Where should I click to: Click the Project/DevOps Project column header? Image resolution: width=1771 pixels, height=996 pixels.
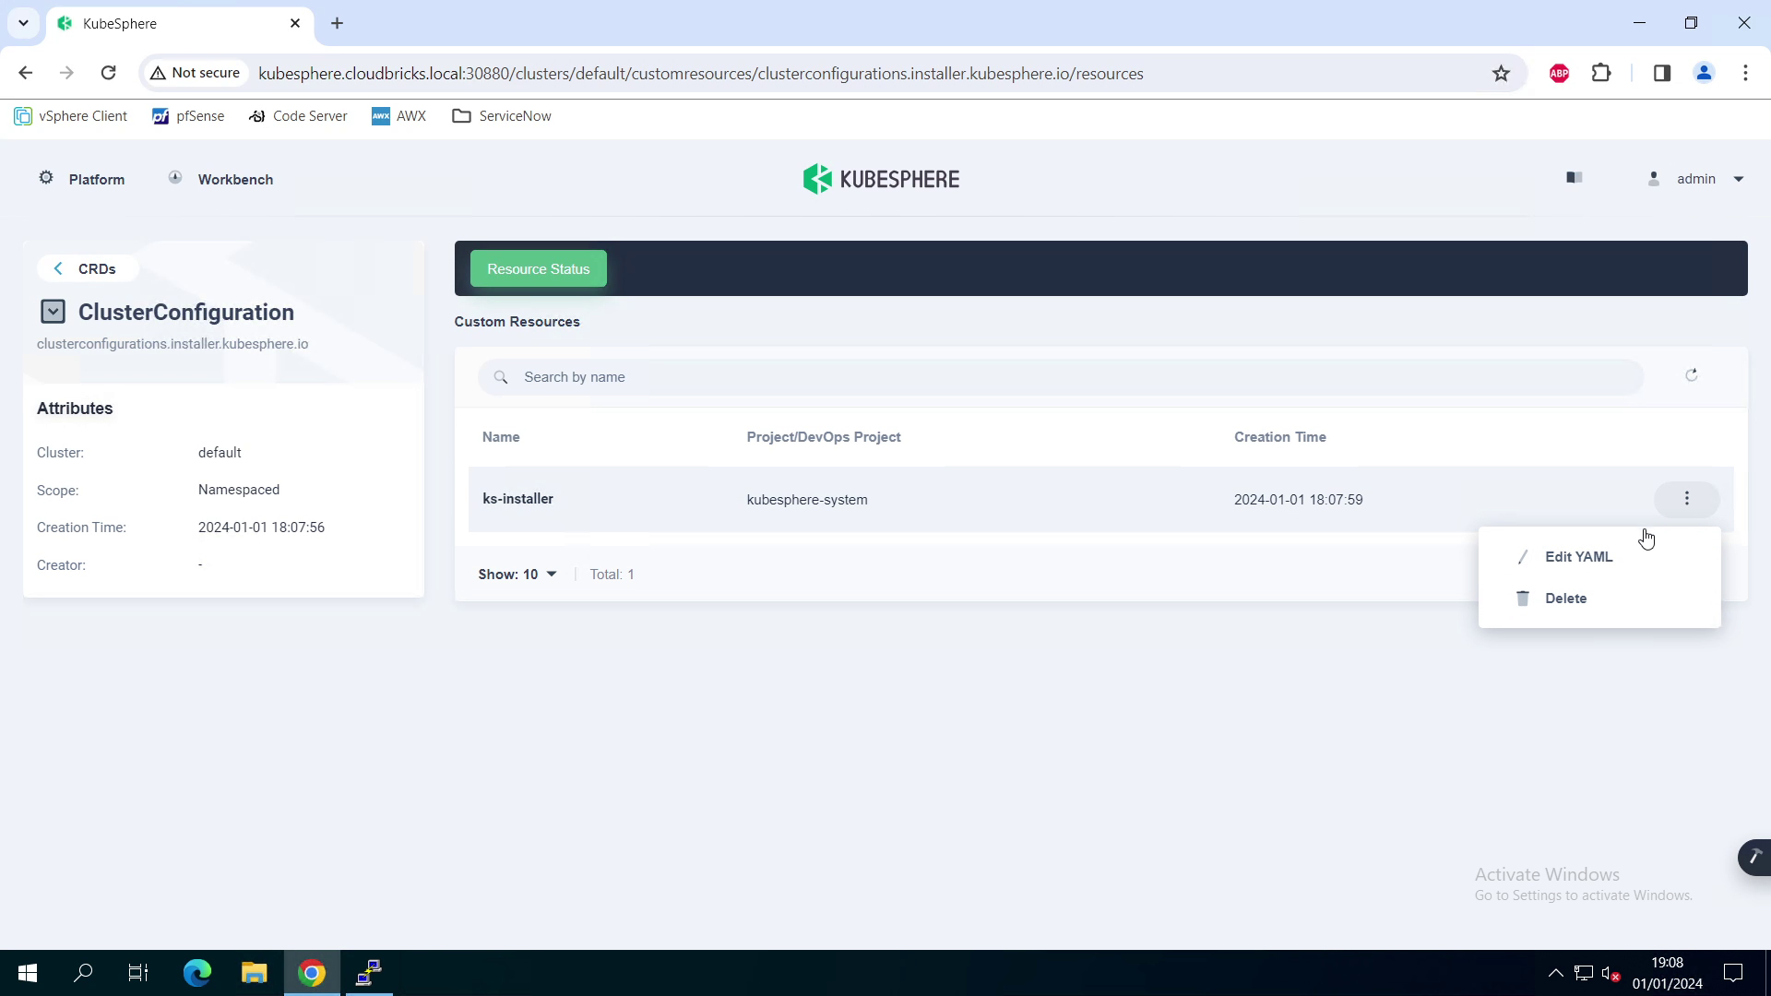tap(824, 437)
